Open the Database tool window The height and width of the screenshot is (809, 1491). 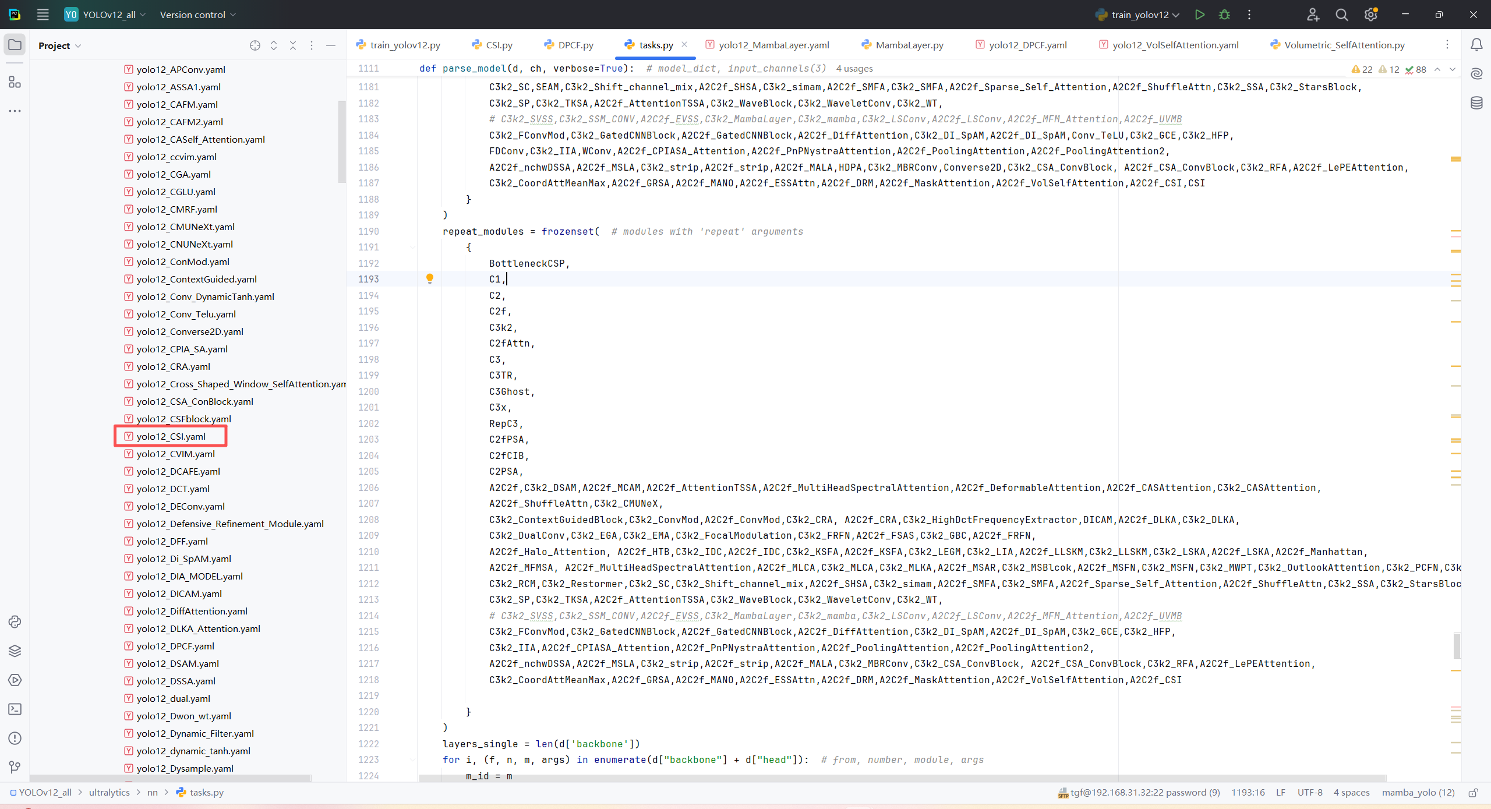pos(1476,103)
